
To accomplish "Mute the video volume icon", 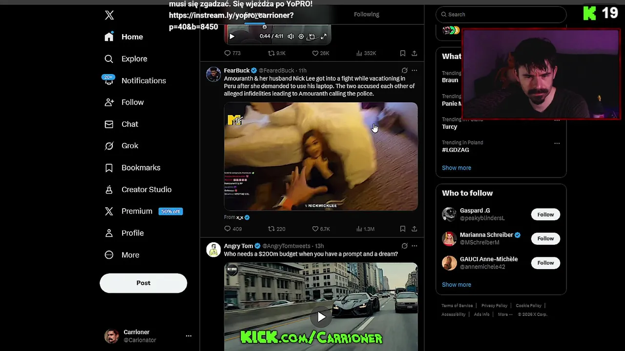I will click(x=291, y=37).
